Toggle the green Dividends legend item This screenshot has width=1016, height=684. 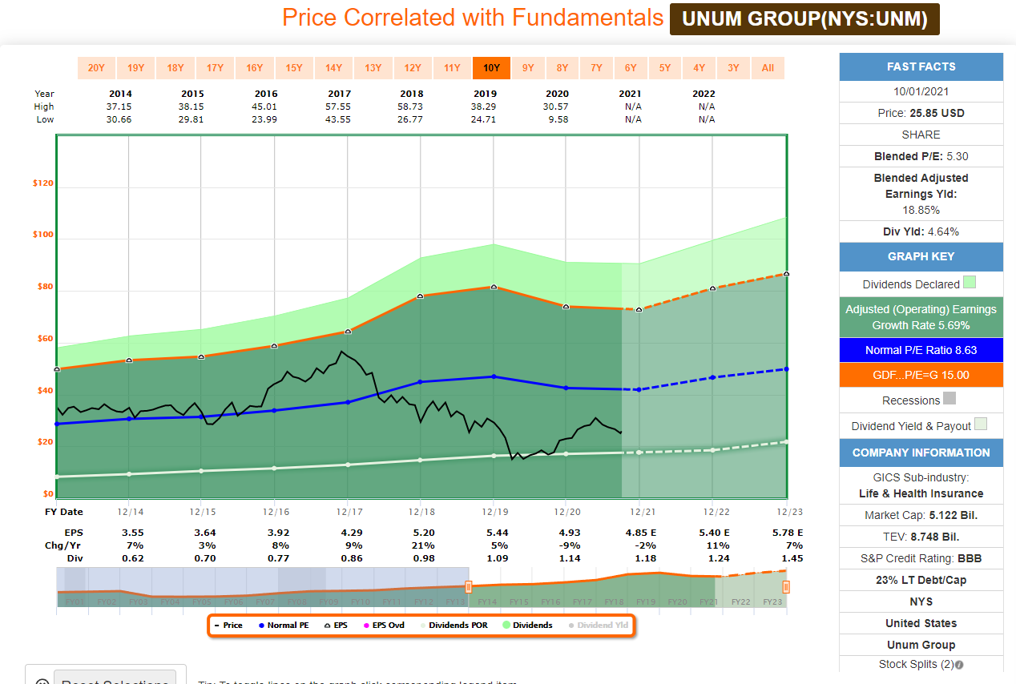point(527,625)
